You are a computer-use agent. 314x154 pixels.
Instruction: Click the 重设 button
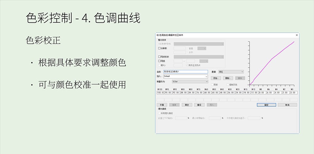point(199,105)
